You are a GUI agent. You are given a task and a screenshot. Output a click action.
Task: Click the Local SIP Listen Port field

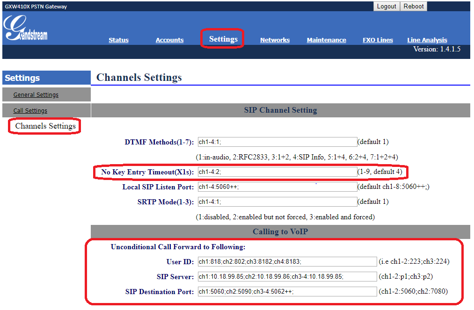pyautogui.click(x=277, y=187)
